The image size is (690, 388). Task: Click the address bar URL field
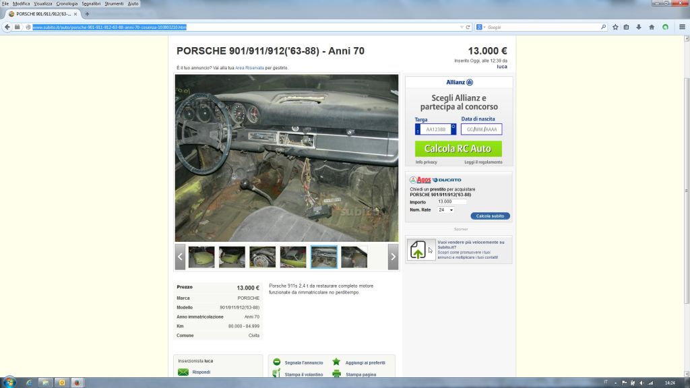247,27
